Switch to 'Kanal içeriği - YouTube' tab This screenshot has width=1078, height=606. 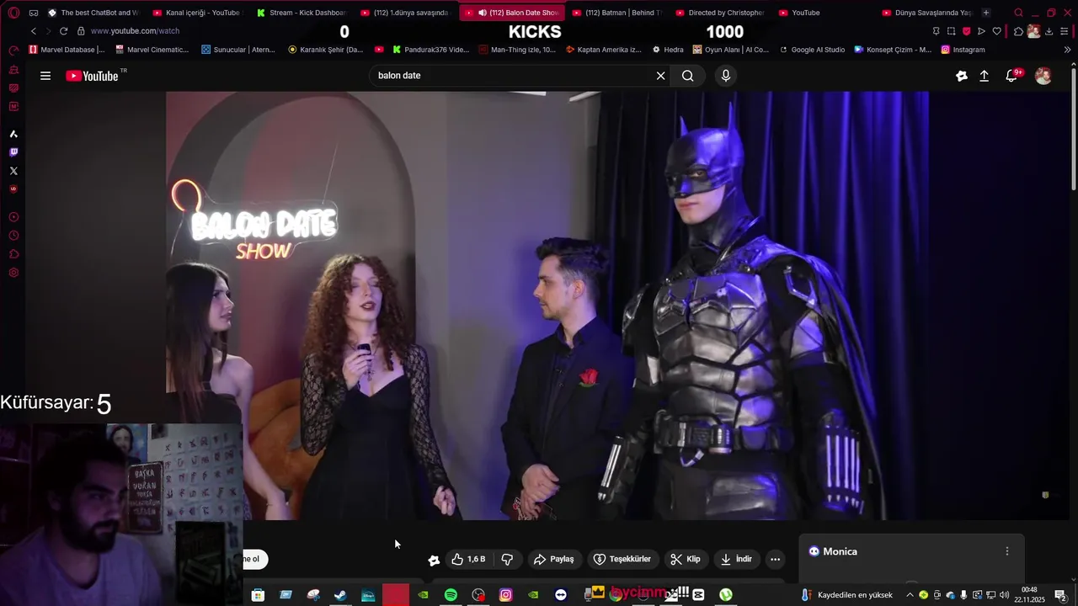point(197,13)
